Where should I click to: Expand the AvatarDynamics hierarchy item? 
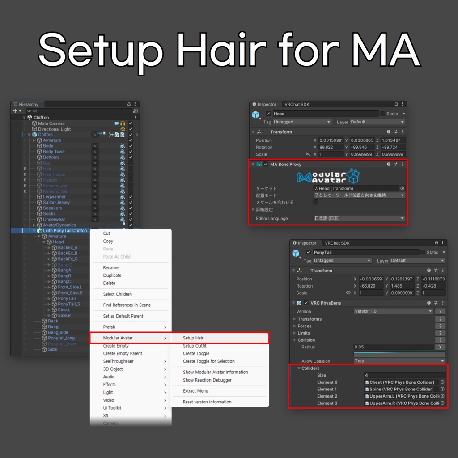coord(34,225)
